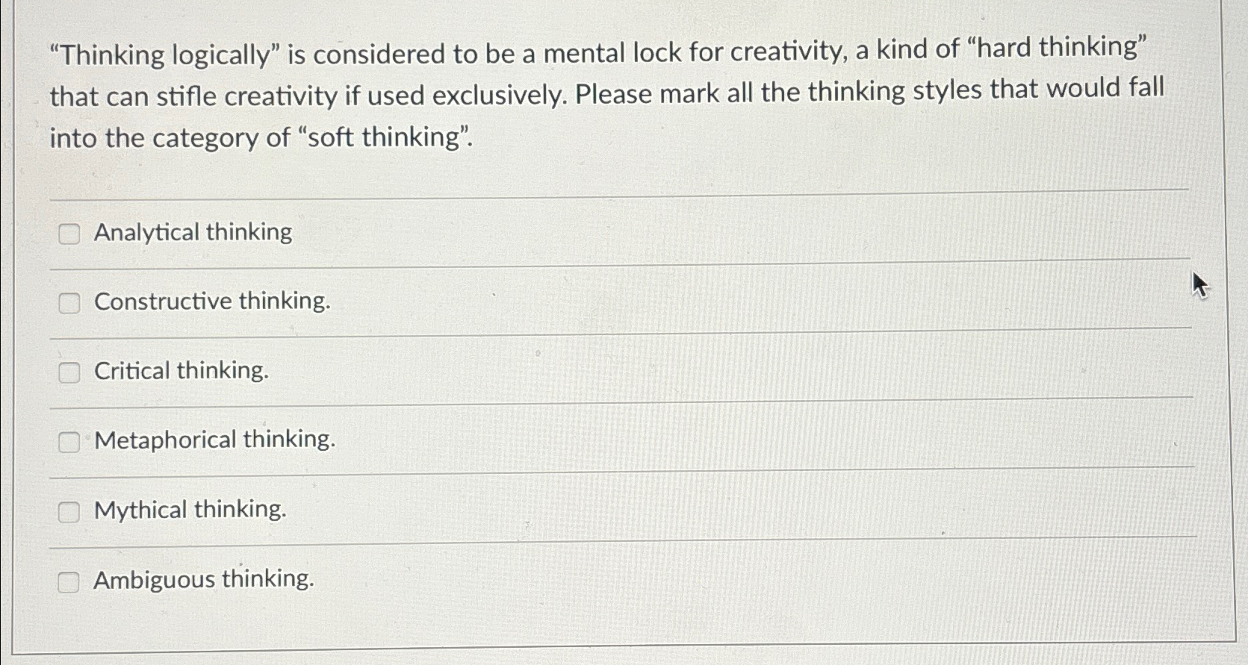
Task: Check the Mythical thinking checkbox
Action: pos(70,512)
